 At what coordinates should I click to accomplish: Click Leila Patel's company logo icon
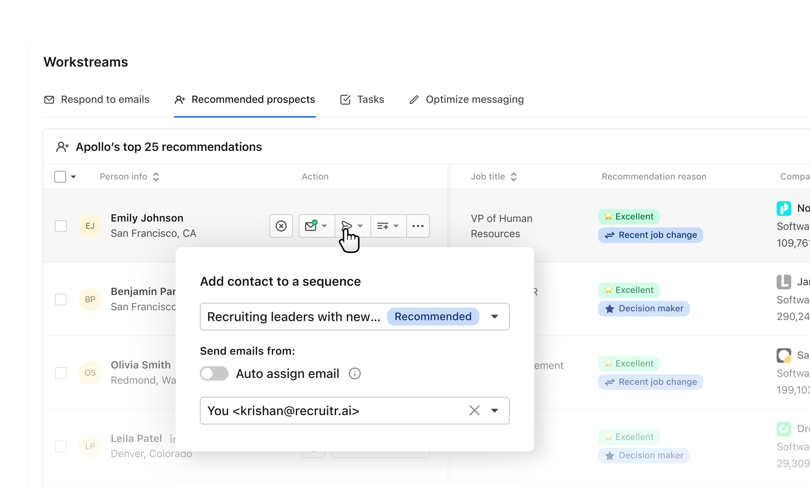point(784,429)
